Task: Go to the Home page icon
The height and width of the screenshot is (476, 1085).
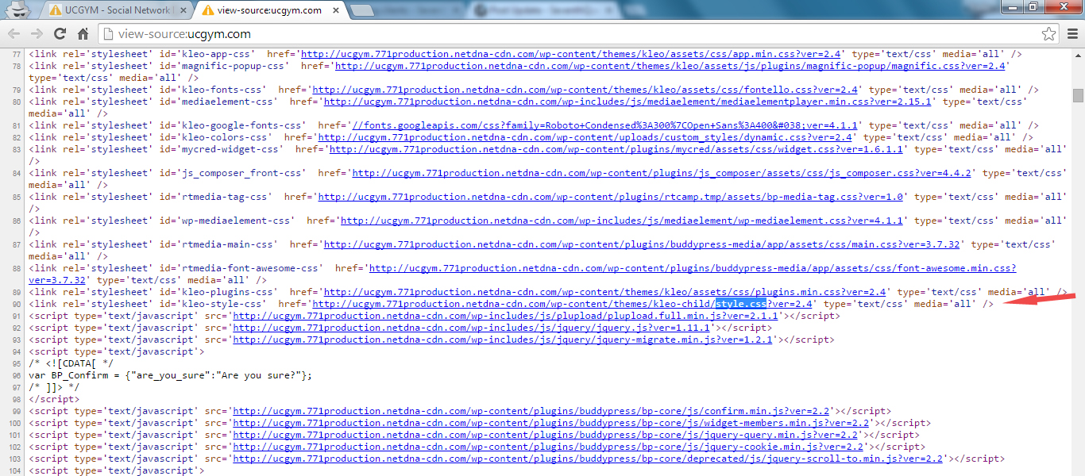Action: tap(83, 34)
